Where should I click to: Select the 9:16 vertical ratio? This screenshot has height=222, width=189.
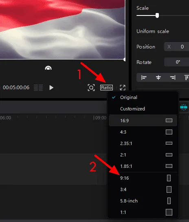tap(143, 178)
